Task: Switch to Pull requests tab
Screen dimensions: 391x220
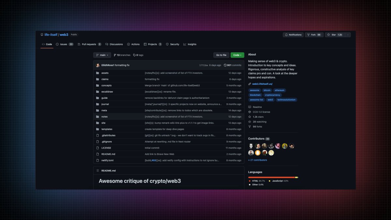Action: pyautogui.click(x=89, y=44)
